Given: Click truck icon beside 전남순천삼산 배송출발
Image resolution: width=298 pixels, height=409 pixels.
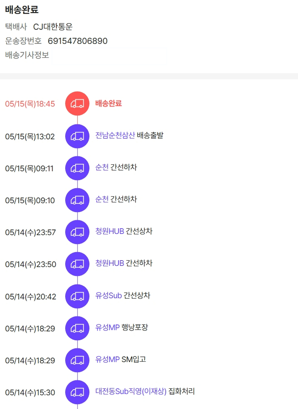Looking at the screenshot, I should pyautogui.click(x=77, y=136).
